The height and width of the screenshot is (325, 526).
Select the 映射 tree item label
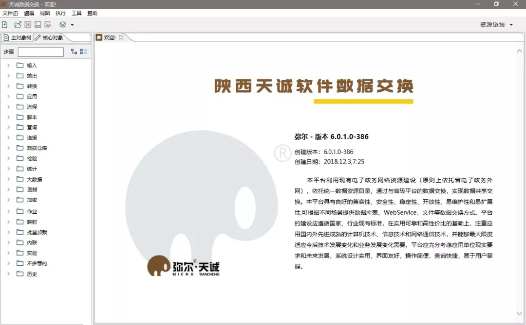click(x=32, y=222)
